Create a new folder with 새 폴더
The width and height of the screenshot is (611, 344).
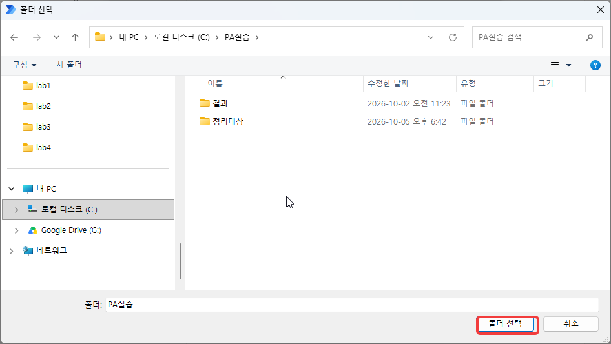coord(69,65)
